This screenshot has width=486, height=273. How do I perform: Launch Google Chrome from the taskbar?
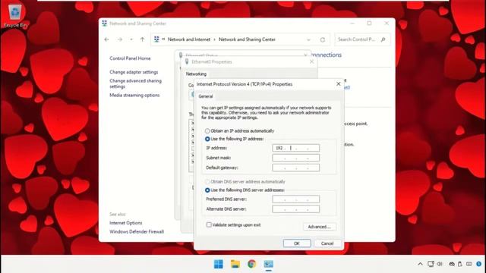pos(251,264)
